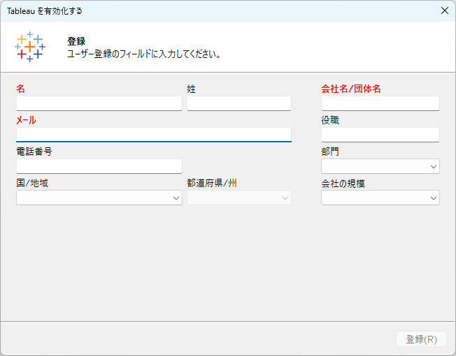456x356 pixels.
Task: Select the メール email input field
Action: point(154,135)
